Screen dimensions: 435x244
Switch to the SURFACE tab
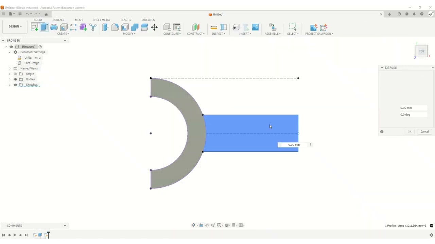coord(58,20)
